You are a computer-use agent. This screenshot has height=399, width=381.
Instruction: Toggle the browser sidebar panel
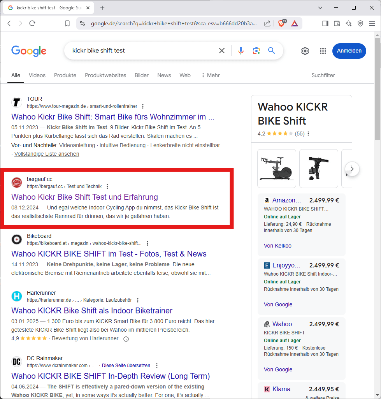coord(325,23)
